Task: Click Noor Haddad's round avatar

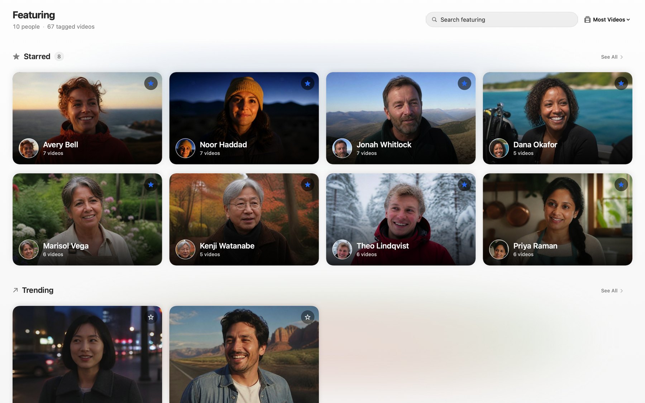Action: pyautogui.click(x=185, y=148)
